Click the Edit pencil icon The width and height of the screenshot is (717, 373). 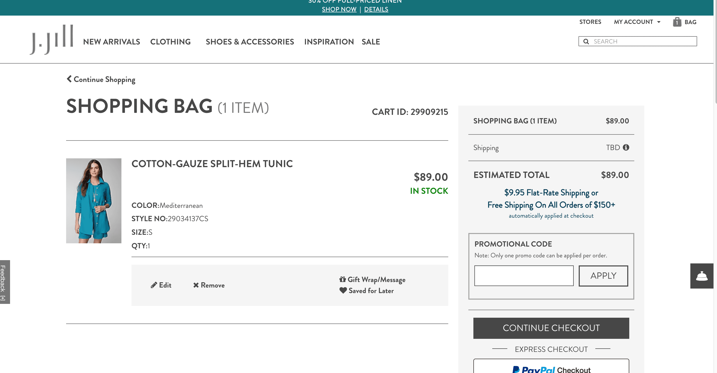tap(154, 285)
